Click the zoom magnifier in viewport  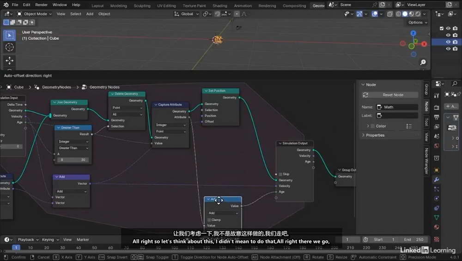coord(423,62)
